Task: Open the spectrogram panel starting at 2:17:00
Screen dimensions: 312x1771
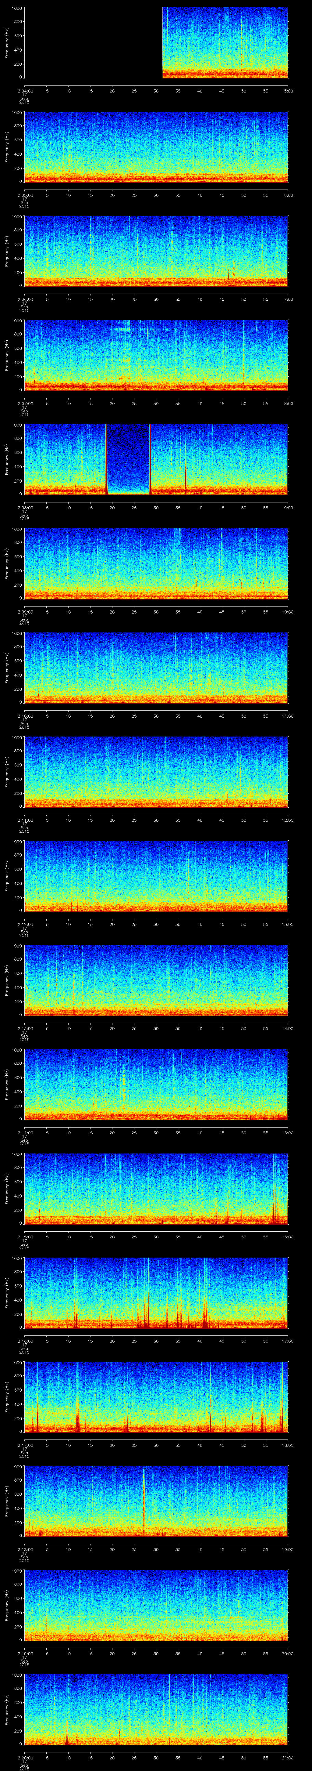Action: click(156, 1397)
